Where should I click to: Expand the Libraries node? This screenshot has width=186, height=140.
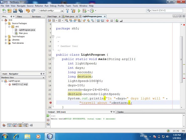(6, 40)
